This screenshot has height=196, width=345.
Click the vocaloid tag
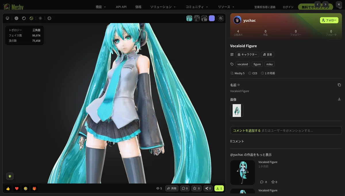[243, 64]
